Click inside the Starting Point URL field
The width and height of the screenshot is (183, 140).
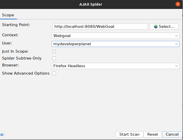pos(100,27)
